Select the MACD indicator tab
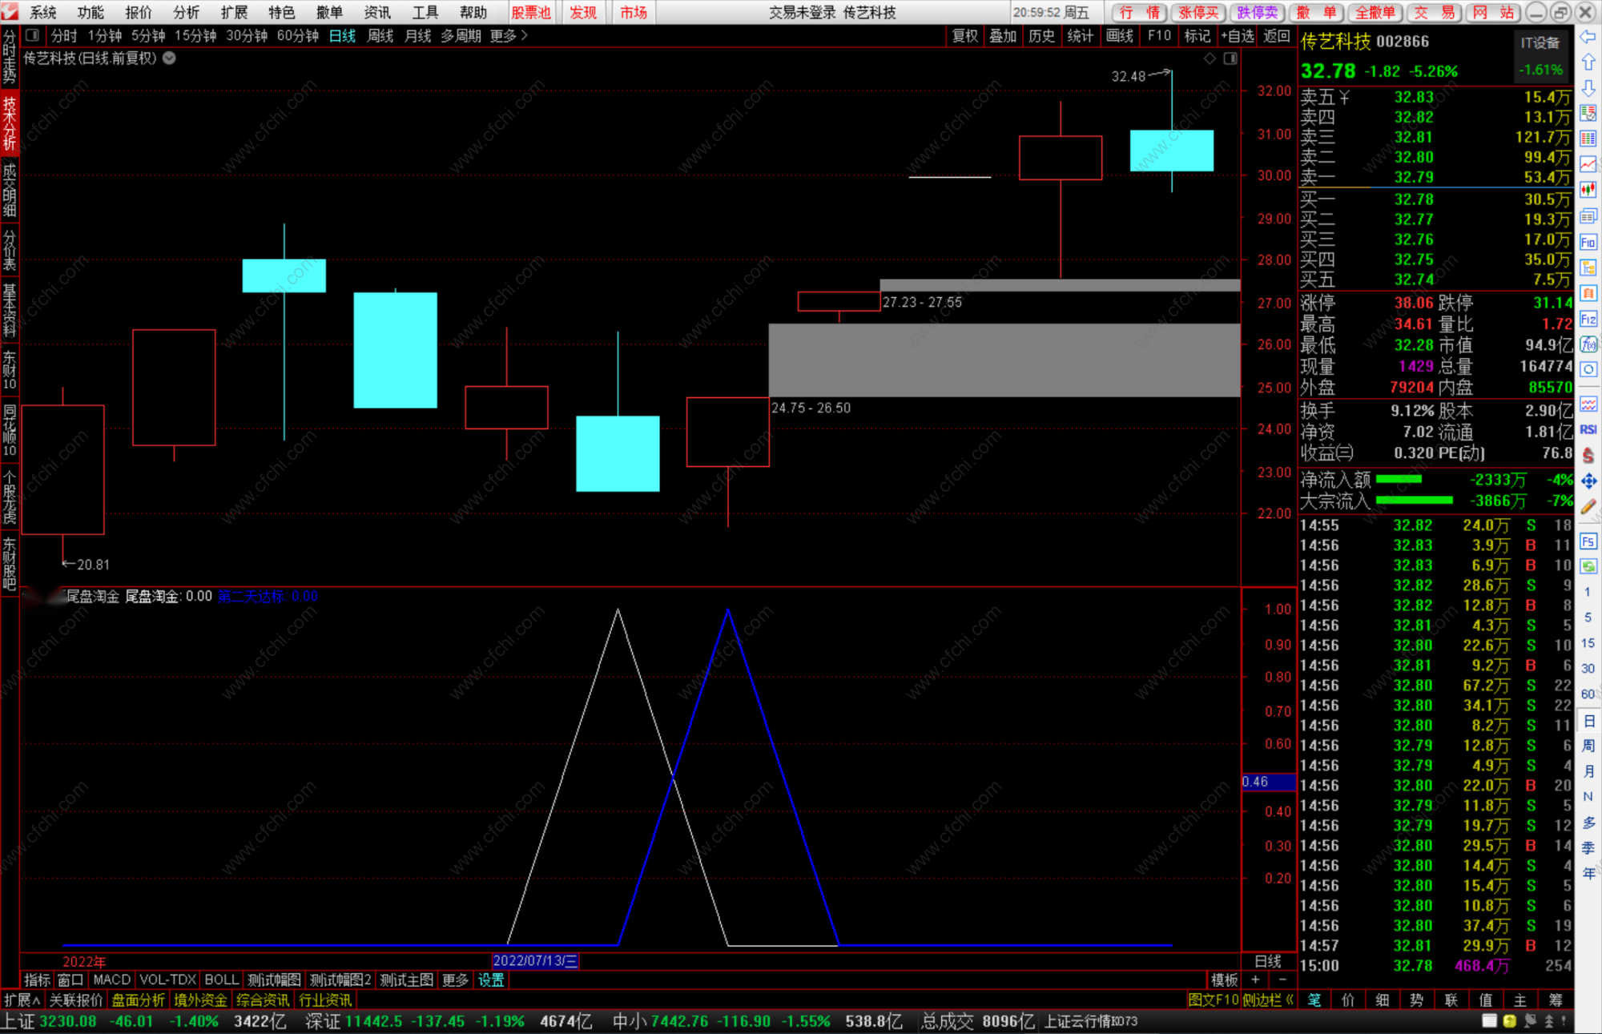Screen dimensions: 1602x1034 tap(111, 980)
